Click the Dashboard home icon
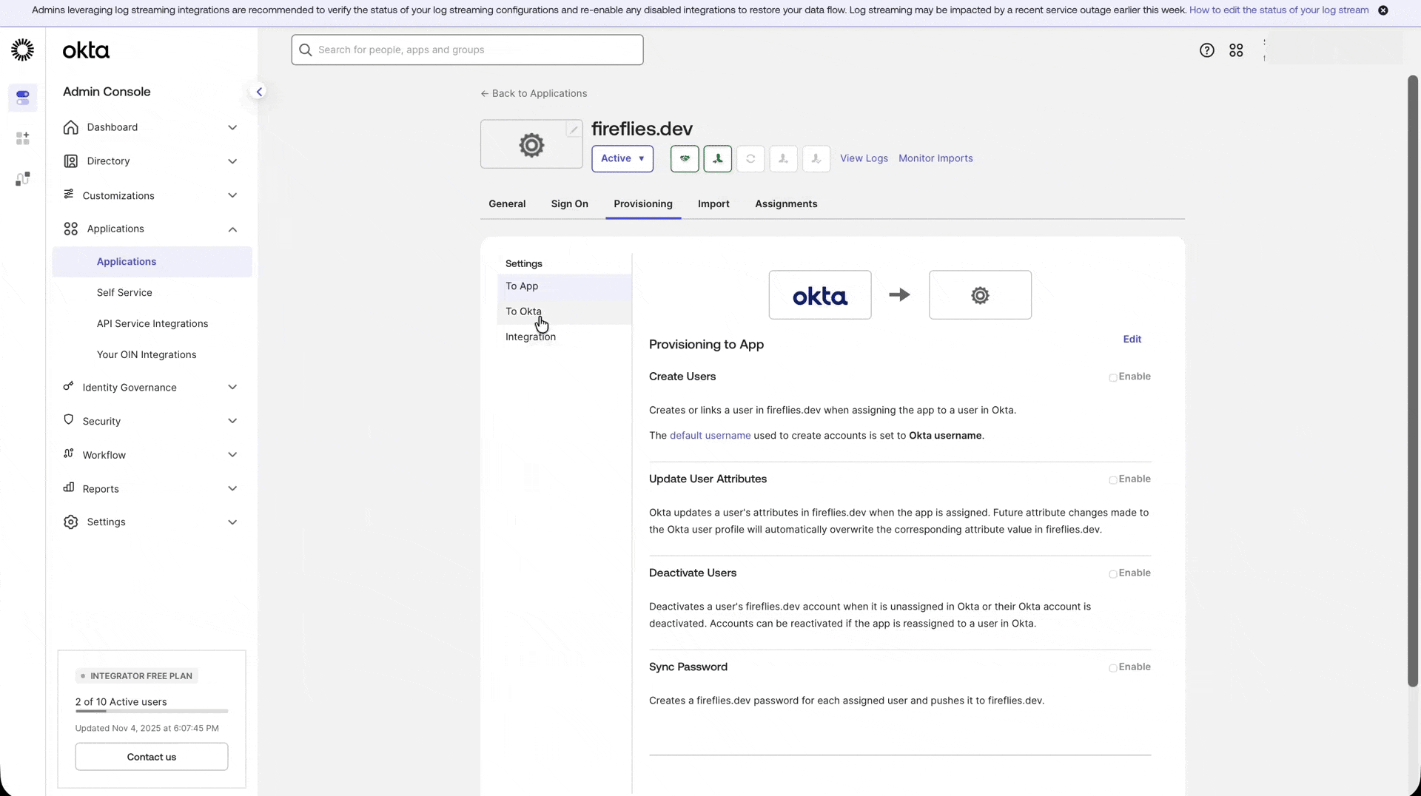The image size is (1421, 796). pos(71,127)
